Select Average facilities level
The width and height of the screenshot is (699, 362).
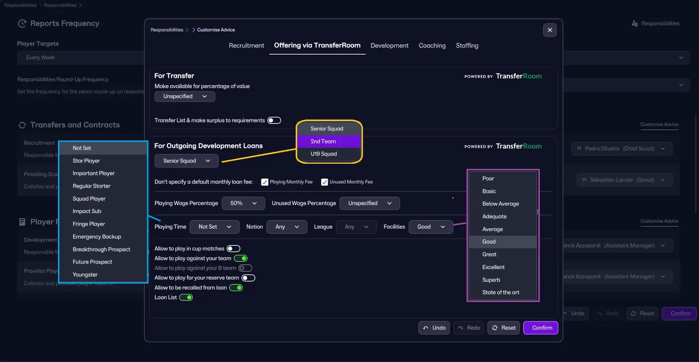[x=502, y=229]
